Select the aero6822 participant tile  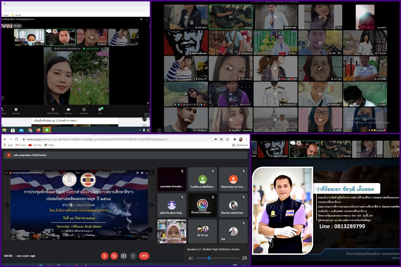pos(365,17)
